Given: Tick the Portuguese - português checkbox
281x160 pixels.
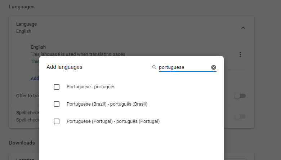Looking at the screenshot, I should tap(57, 87).
